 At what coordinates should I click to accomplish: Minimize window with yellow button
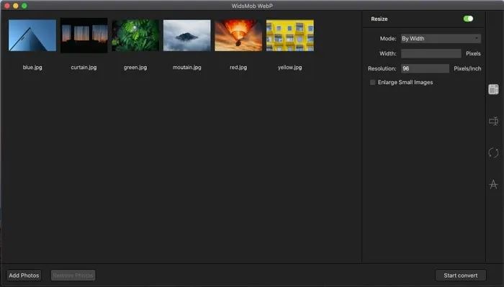click(x=15, y=6)
